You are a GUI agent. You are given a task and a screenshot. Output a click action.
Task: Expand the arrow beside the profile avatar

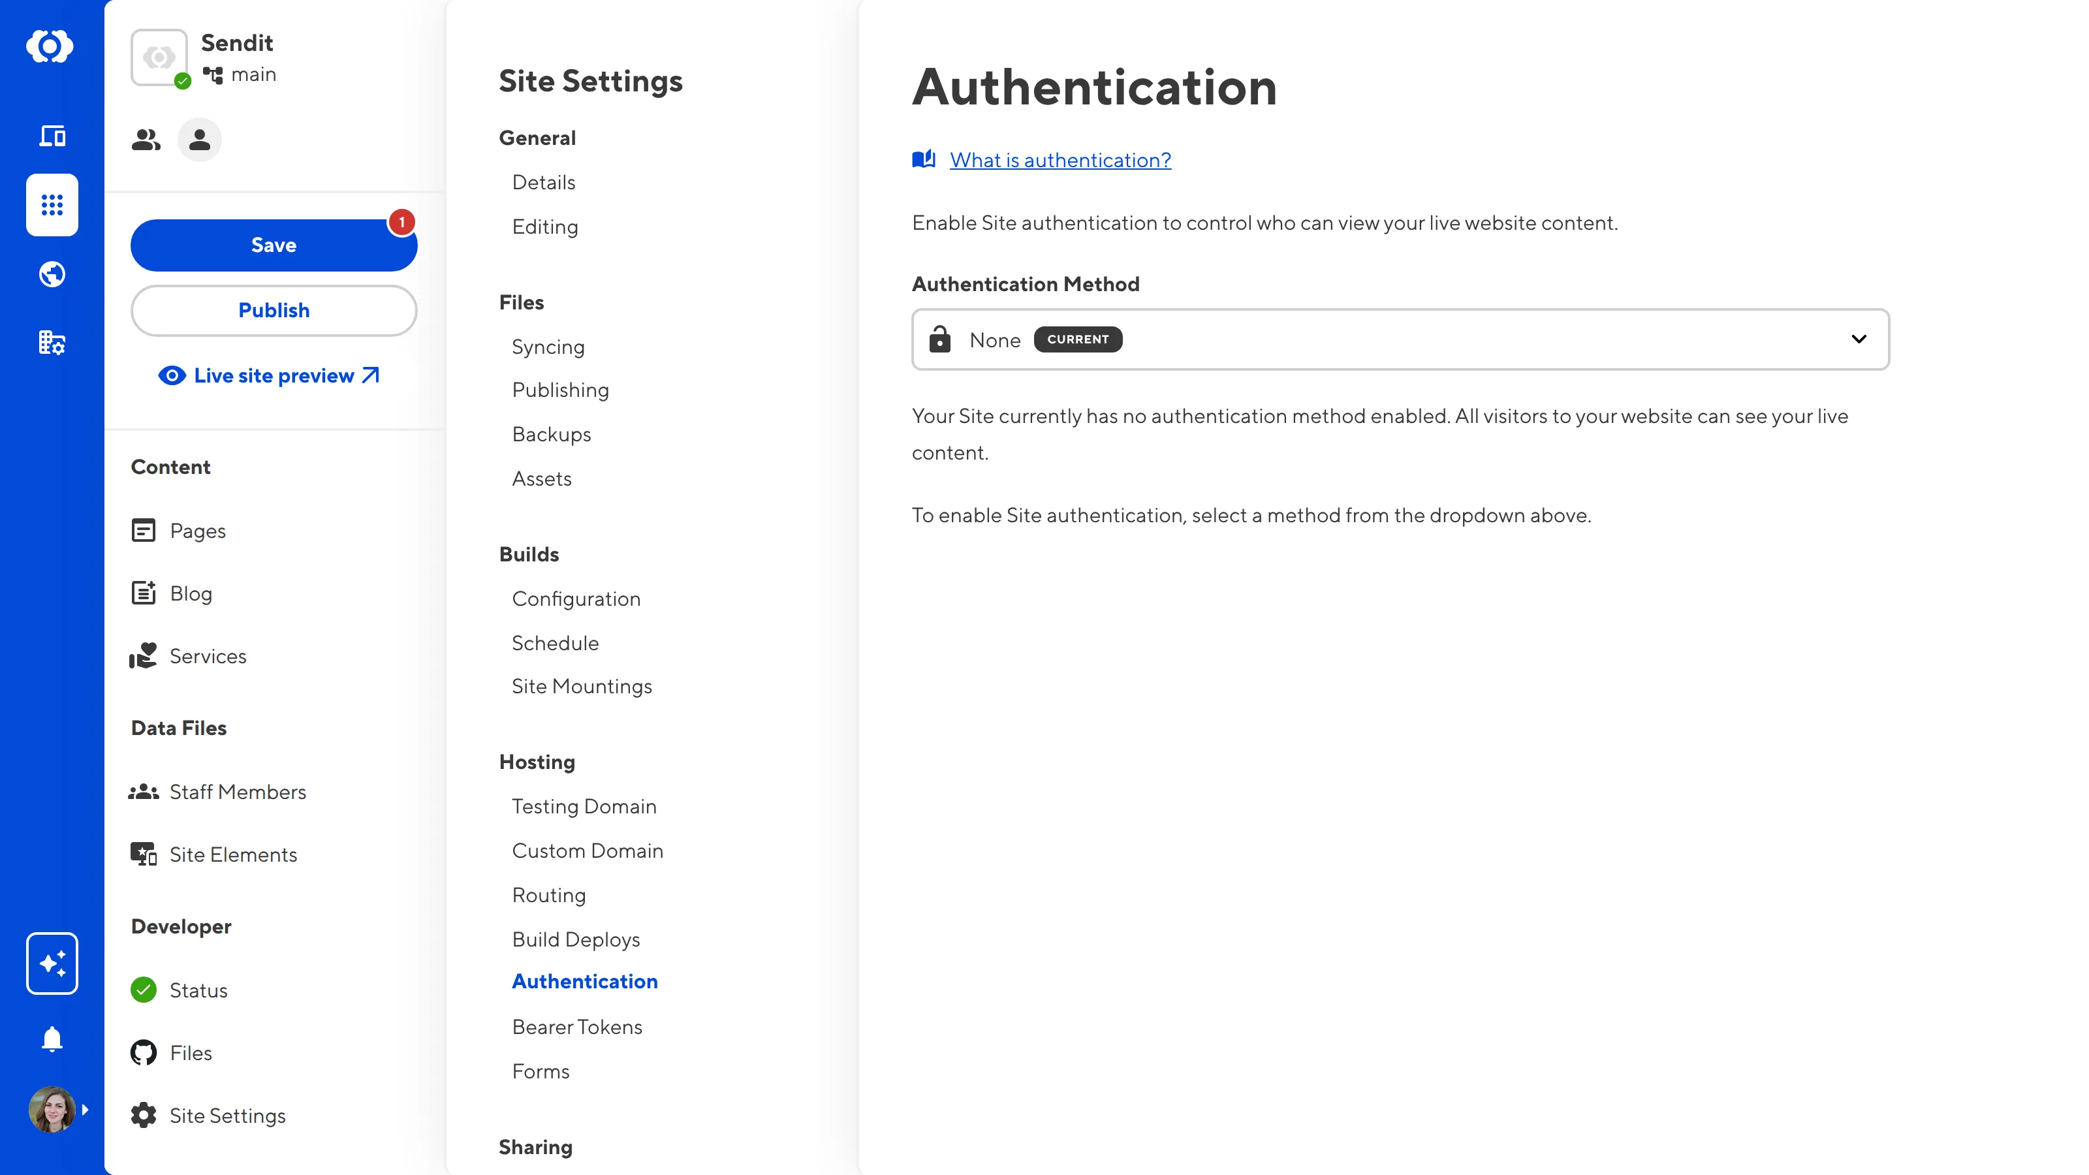coord(85,1109)
